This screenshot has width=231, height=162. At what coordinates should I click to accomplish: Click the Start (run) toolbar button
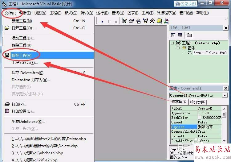pos(102,22)
